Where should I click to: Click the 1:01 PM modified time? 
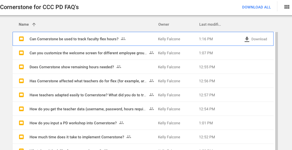click(x=206, y=123)
